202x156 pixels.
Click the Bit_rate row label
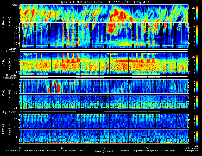click(x=11, y=75)
